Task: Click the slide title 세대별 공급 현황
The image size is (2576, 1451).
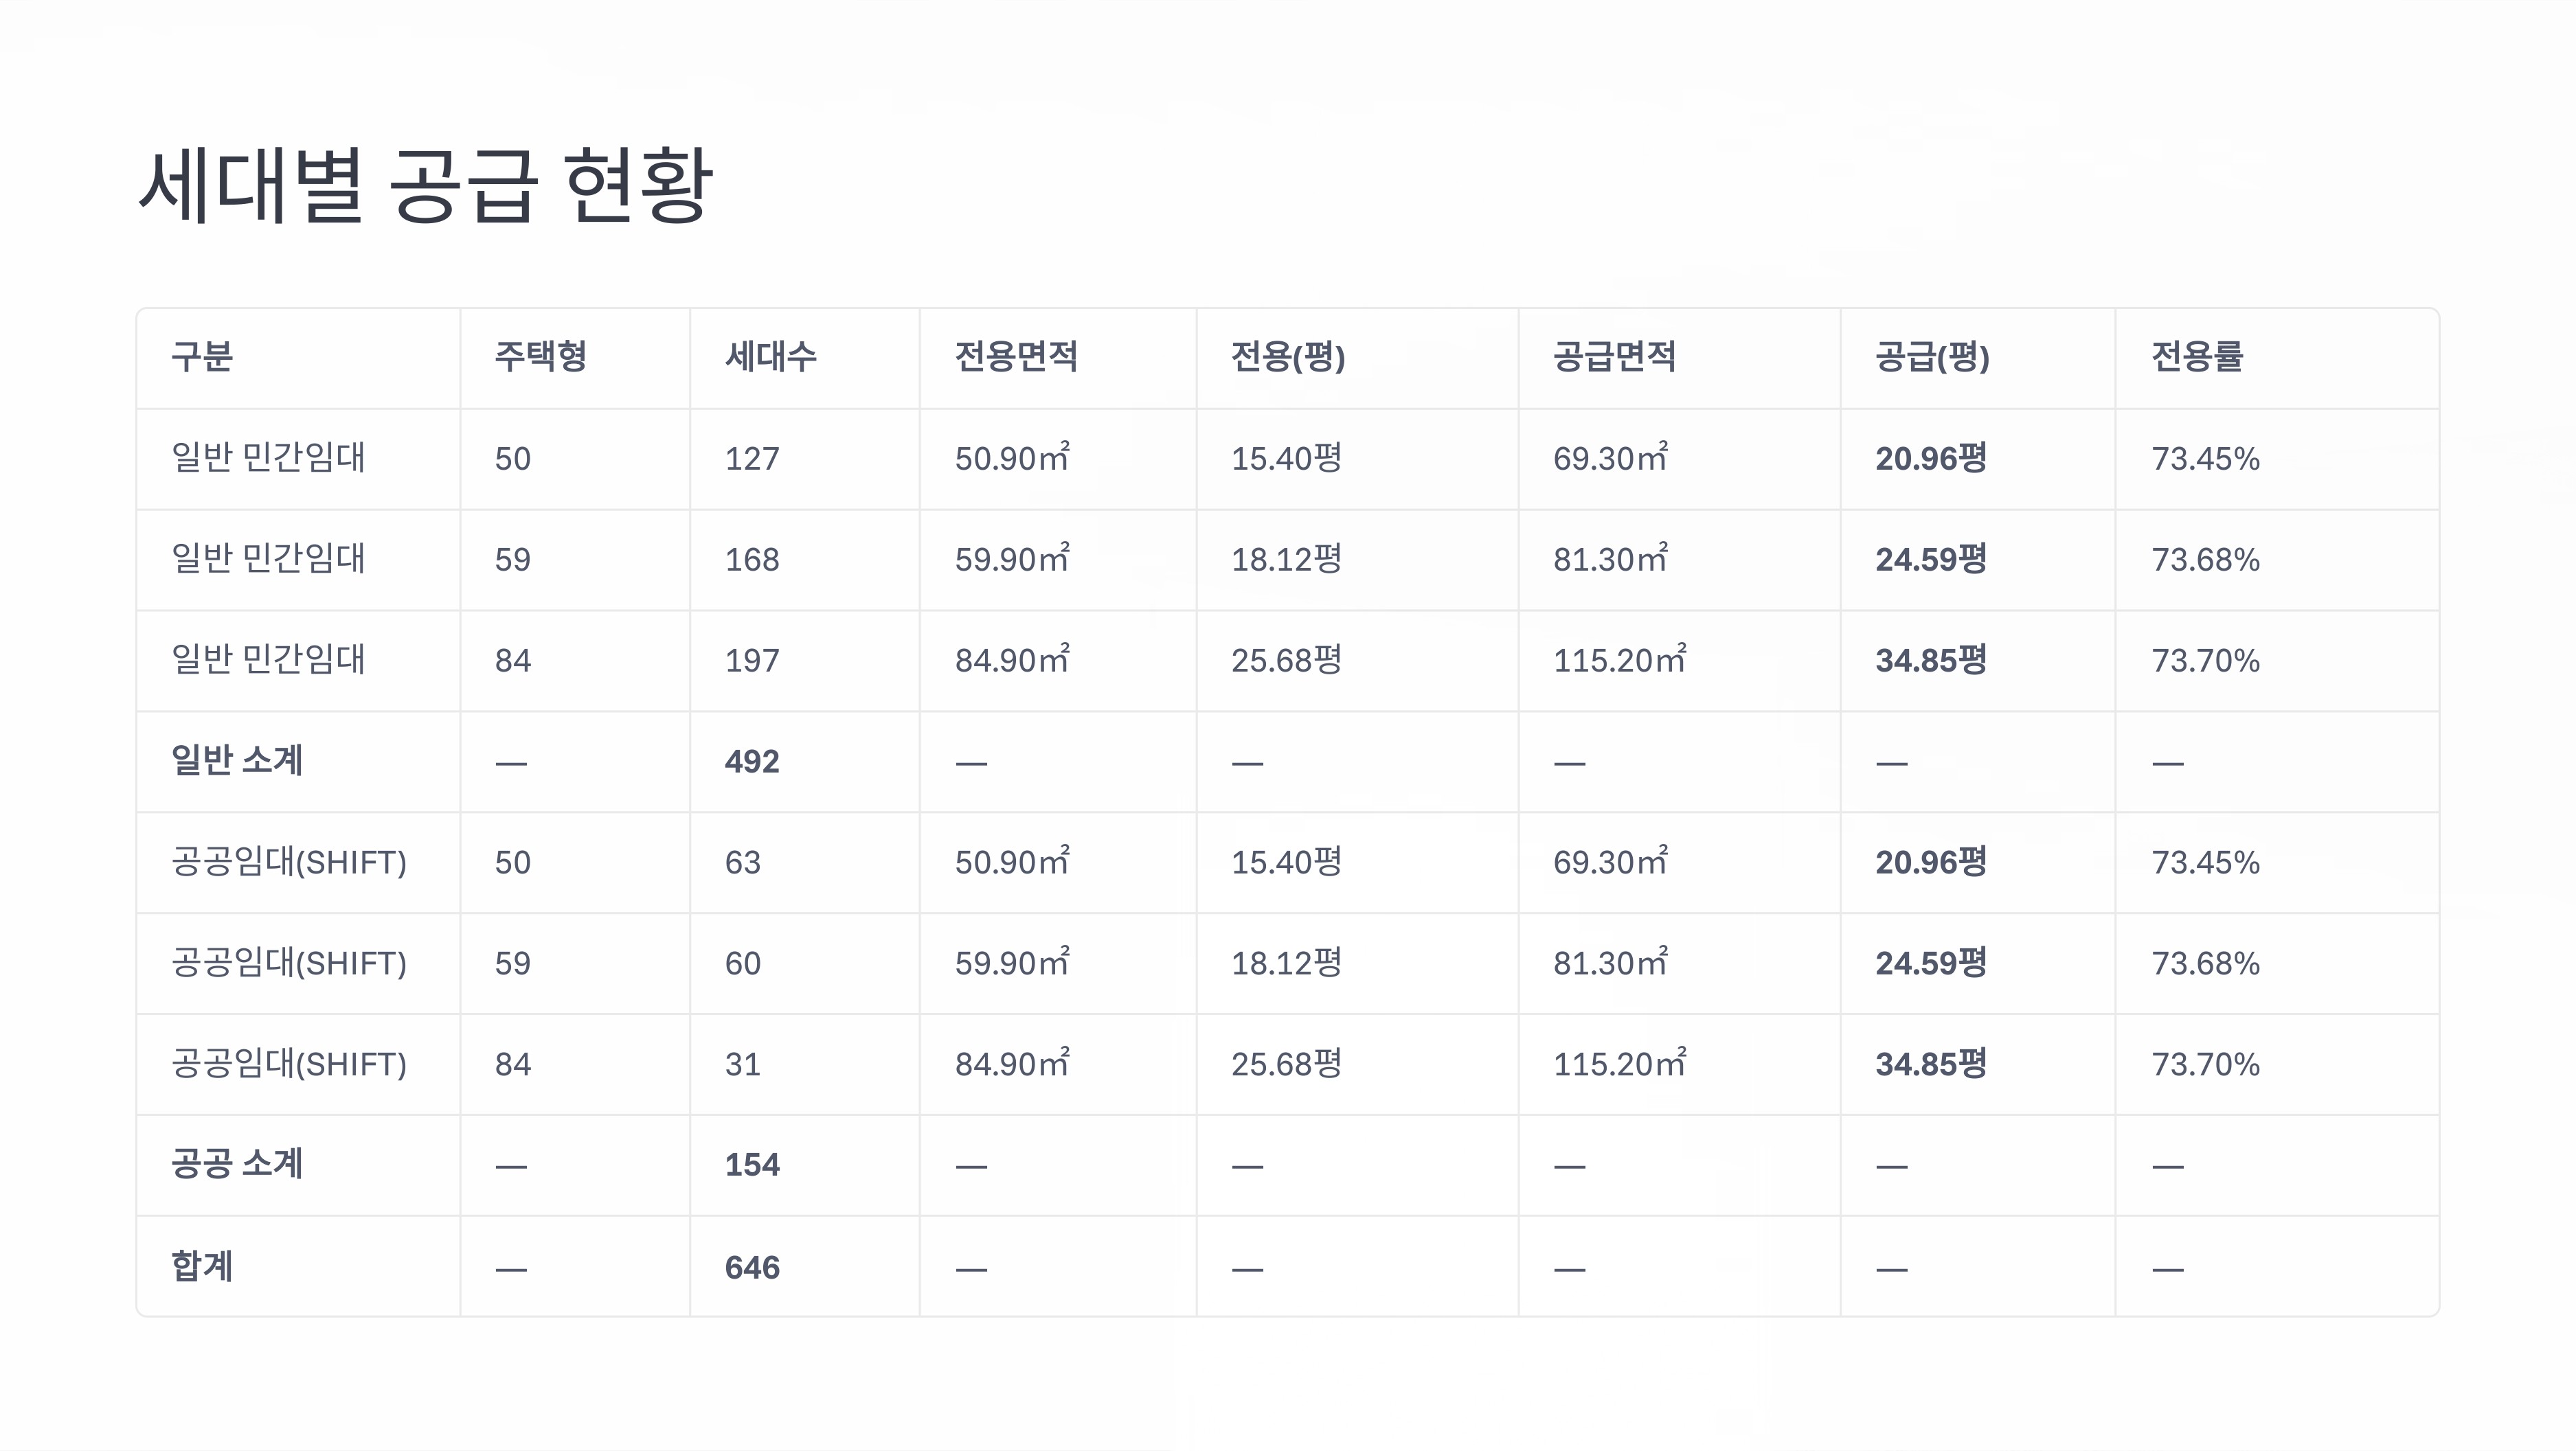Action: 425,186
